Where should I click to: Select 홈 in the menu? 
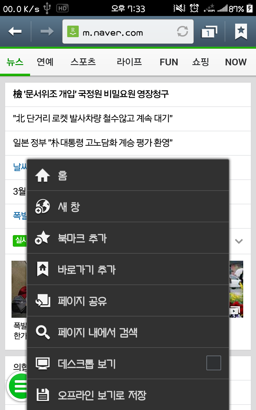click(x=128, y=175)
